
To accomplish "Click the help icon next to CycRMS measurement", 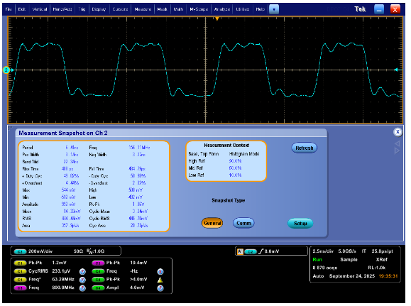I will (x=82, y=272).
